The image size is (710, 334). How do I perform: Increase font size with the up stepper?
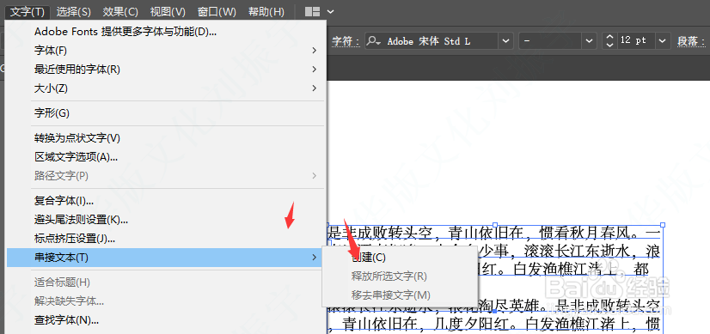pyautogui.click(x=609, y=37)
